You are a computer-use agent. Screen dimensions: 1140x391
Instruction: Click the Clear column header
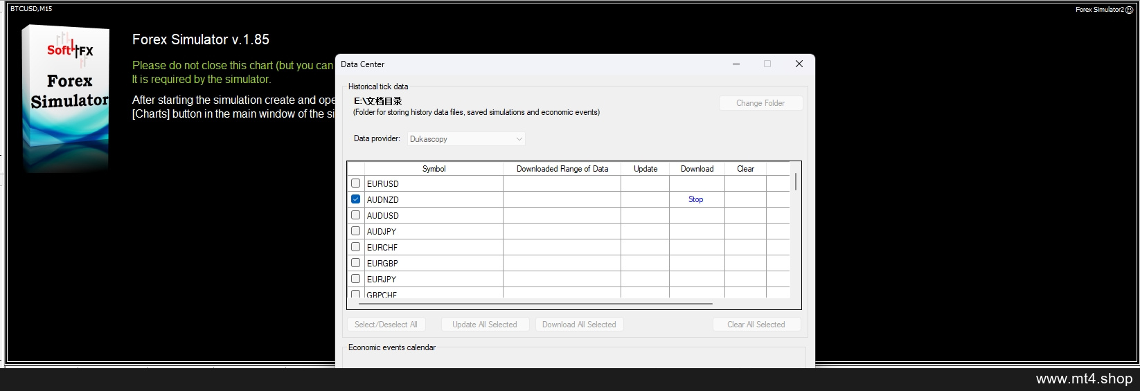[x=745, y=169]
